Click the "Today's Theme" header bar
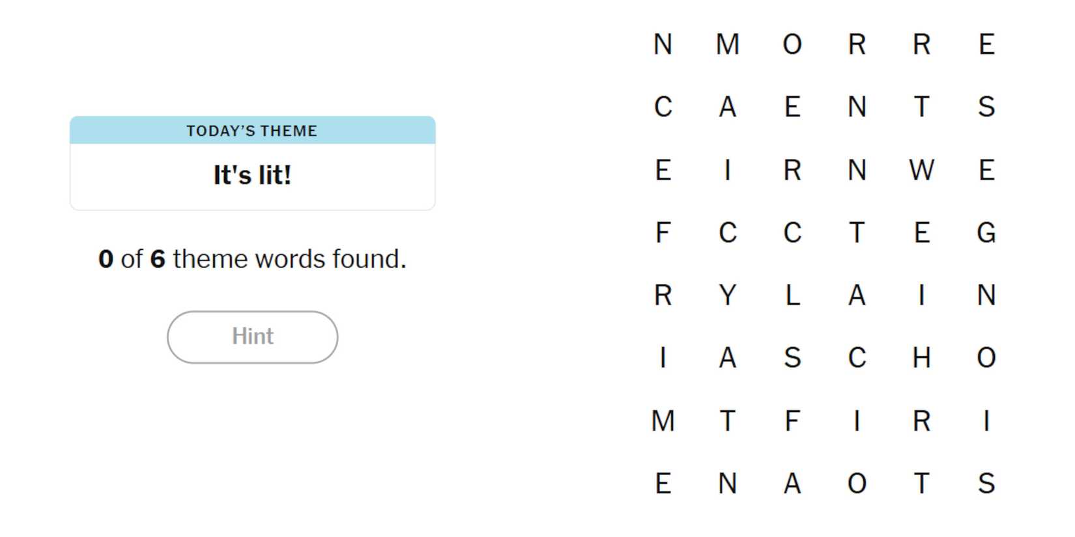This screenshot has height=537, width=1075. click(x=252, y=130)
